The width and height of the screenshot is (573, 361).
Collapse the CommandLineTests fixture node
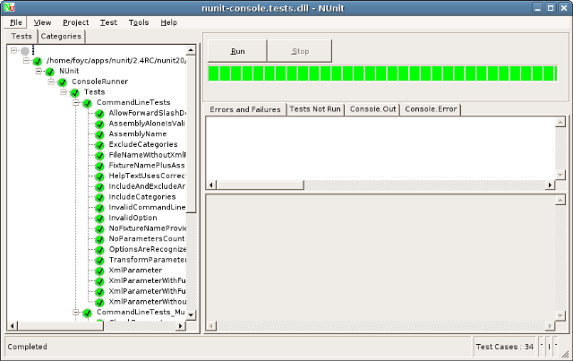(77, 103)
